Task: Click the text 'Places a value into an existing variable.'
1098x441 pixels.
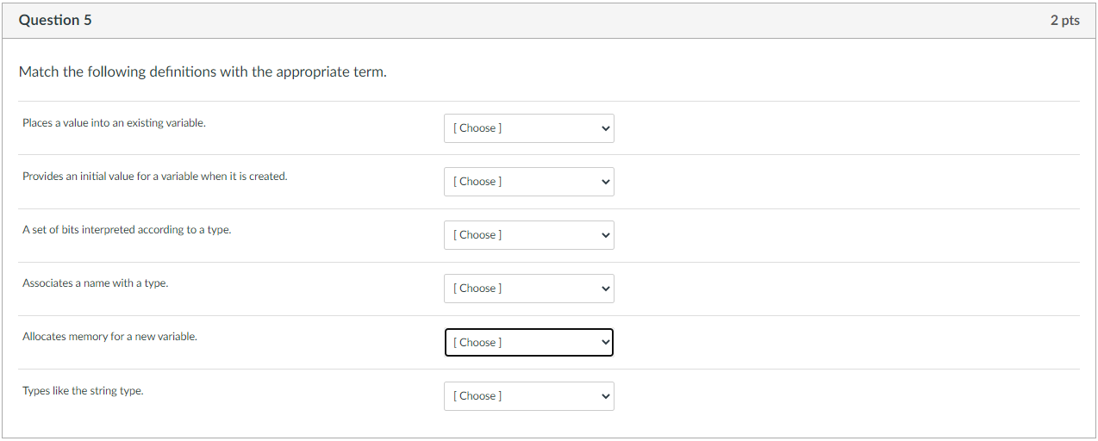Action: click(114, 123)
